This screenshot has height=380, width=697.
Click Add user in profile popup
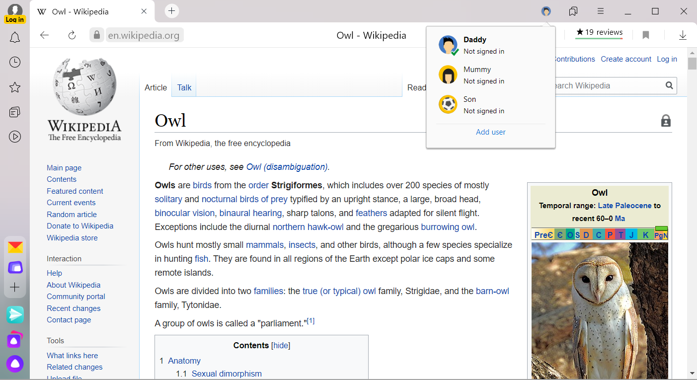click(491, 132)
